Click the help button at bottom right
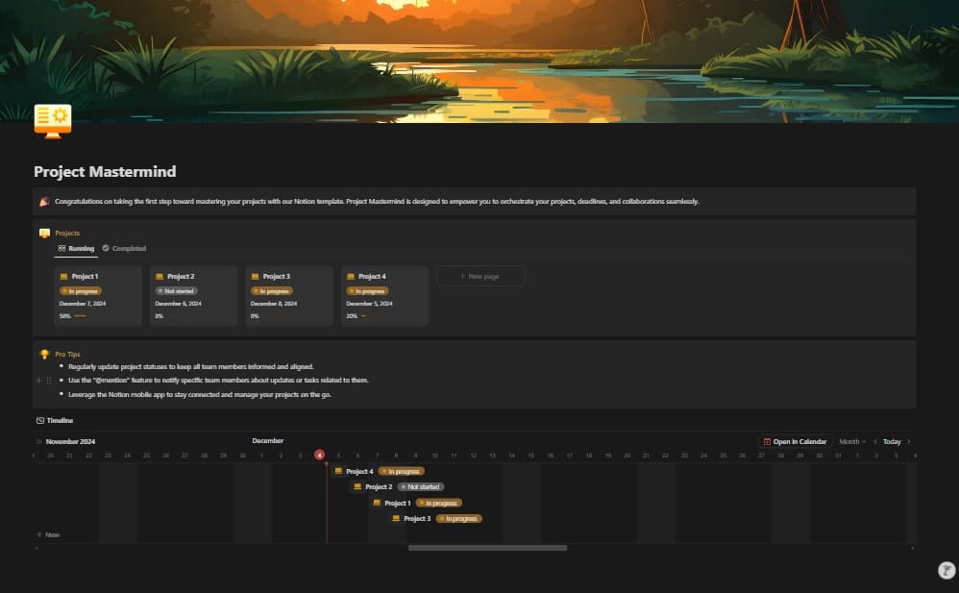959x593 pixels. tap(947, 570)
